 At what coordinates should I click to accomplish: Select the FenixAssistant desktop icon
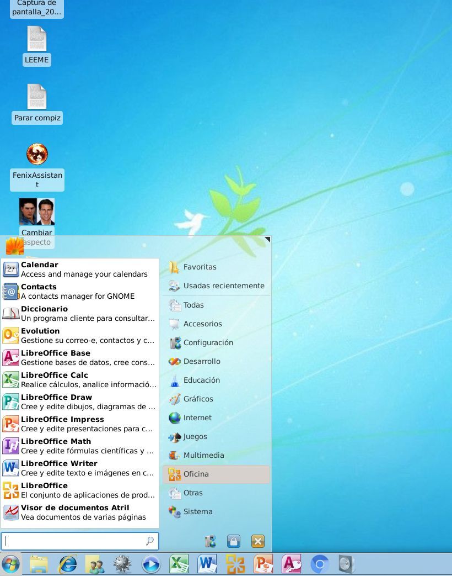(37, 166)
